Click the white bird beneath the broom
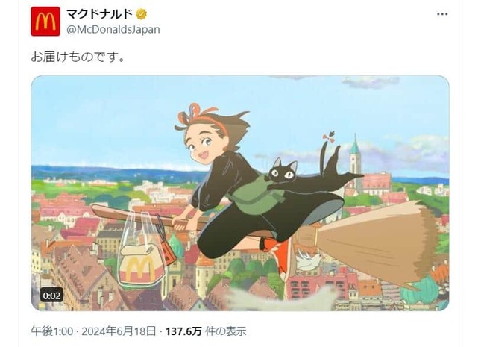The width and height of the screenshot is (481, 347). point(309,260)
